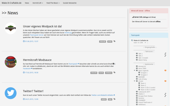Click the clock icon beside 17.02.2015

tap(24, 72)
